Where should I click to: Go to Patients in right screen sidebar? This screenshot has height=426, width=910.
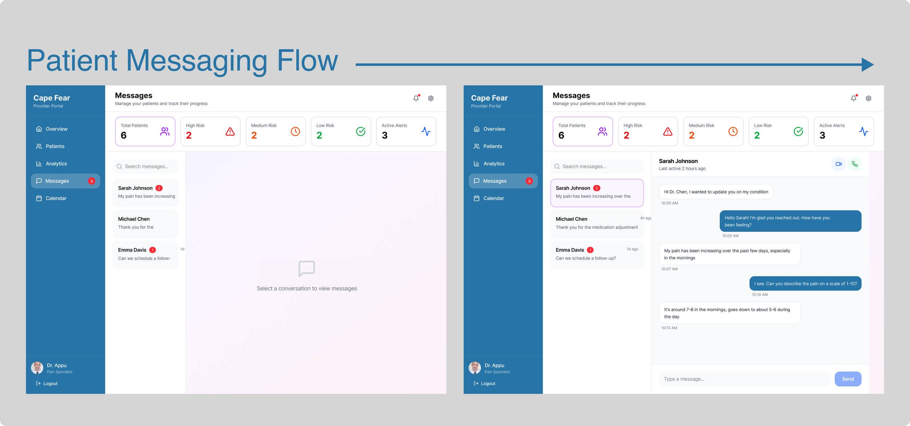tap(492, 146)
